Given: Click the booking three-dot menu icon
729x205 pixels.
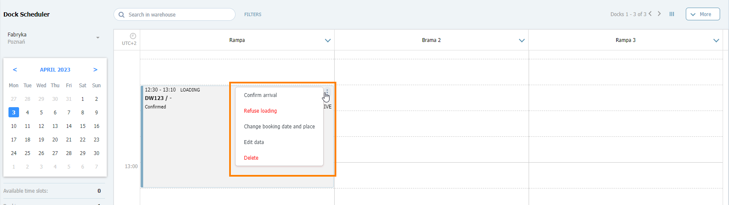Looking at the screenshot, I should (327, 91).
